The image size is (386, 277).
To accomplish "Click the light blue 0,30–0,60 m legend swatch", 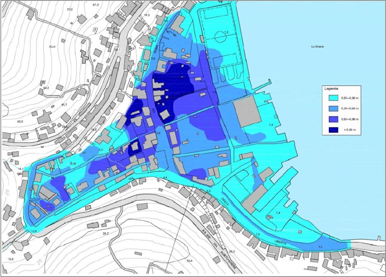I will coord(334,108).
